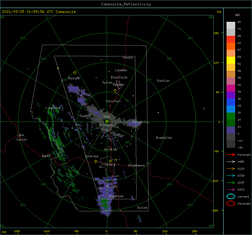Click the bright green 30-20 dBZ color band
Image resolution: width=252 pixels, height=235 pixels.
[x=231, y=116]
